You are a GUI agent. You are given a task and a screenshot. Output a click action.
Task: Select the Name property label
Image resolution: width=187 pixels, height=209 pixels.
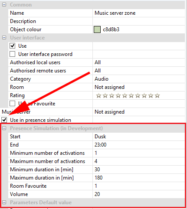pyautogui.click(x=17, y=13)
